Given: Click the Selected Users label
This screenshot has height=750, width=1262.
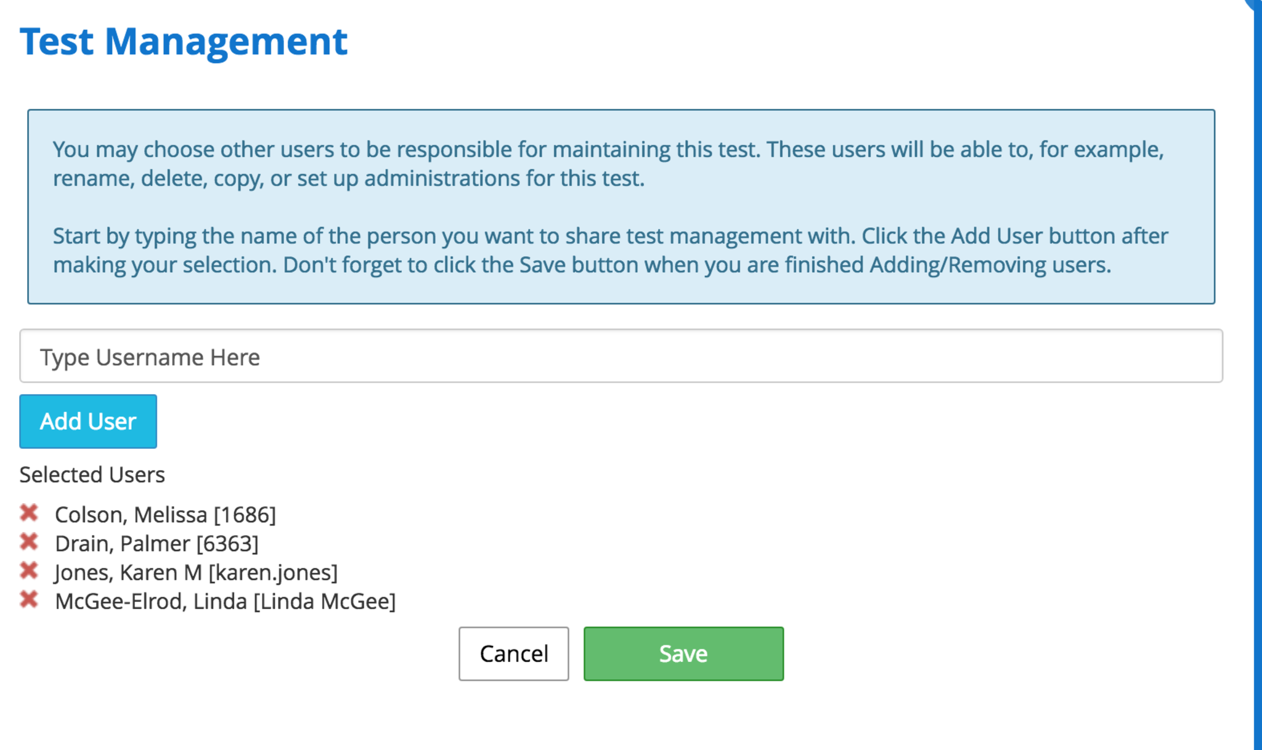Looking at the screenshot, I should click(x=92, y=475).
